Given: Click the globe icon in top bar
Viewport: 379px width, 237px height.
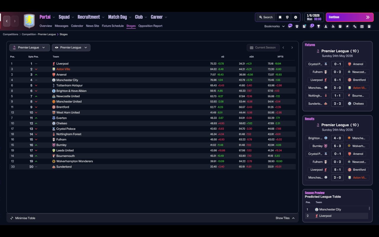Looking at the screenshot, I should (287, 17).
